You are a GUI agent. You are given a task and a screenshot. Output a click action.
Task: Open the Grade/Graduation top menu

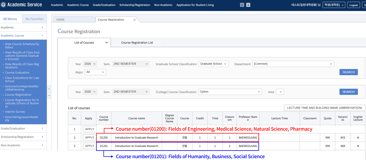tap(104, 5)
